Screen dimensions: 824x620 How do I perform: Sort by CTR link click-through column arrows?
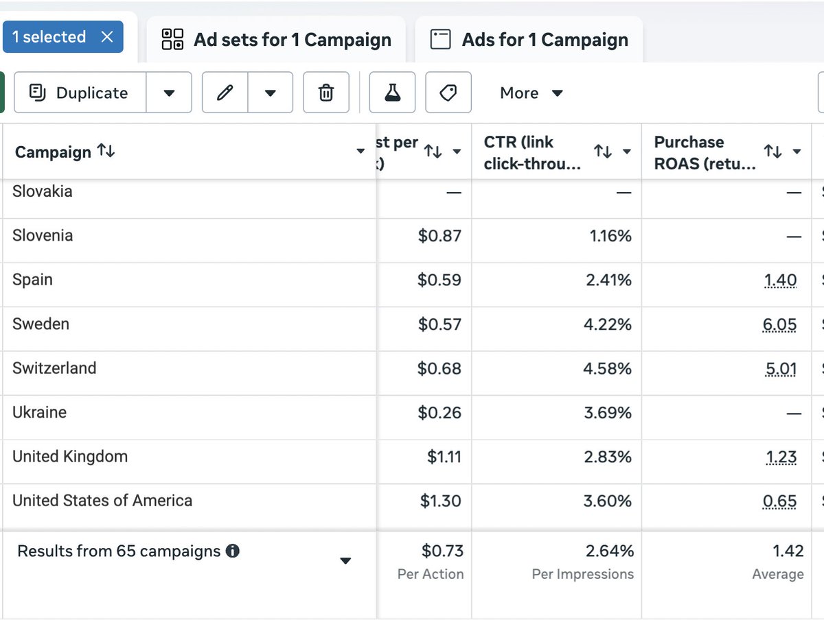pos(603,152)
